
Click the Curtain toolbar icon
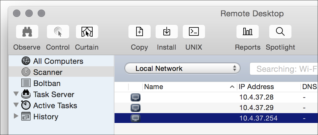pos(87,32)
